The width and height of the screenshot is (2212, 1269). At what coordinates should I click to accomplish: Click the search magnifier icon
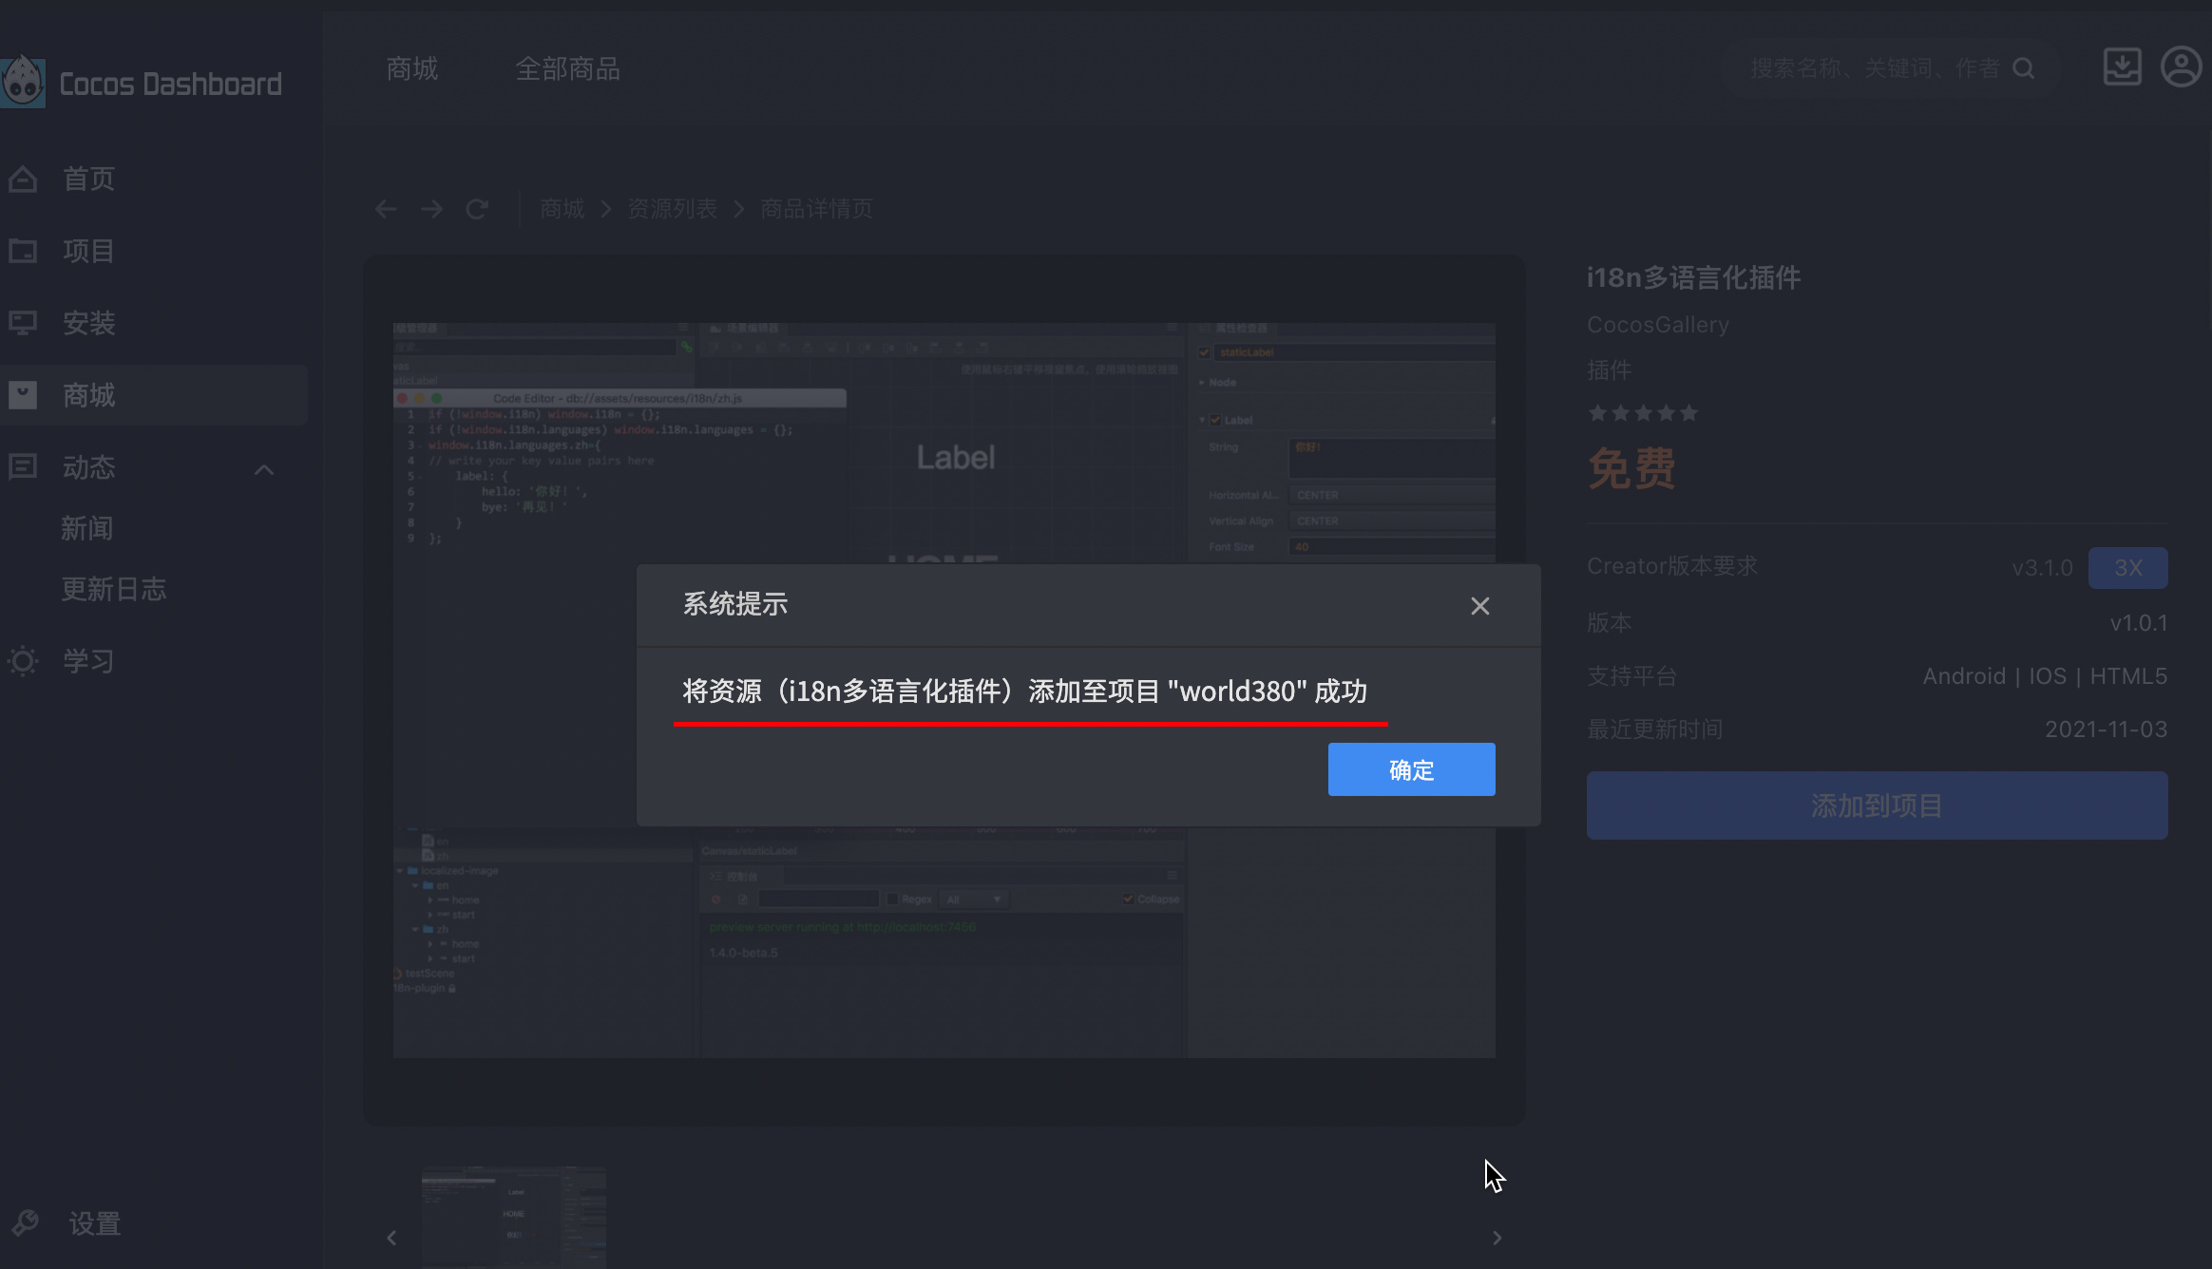pos(2024,68)
